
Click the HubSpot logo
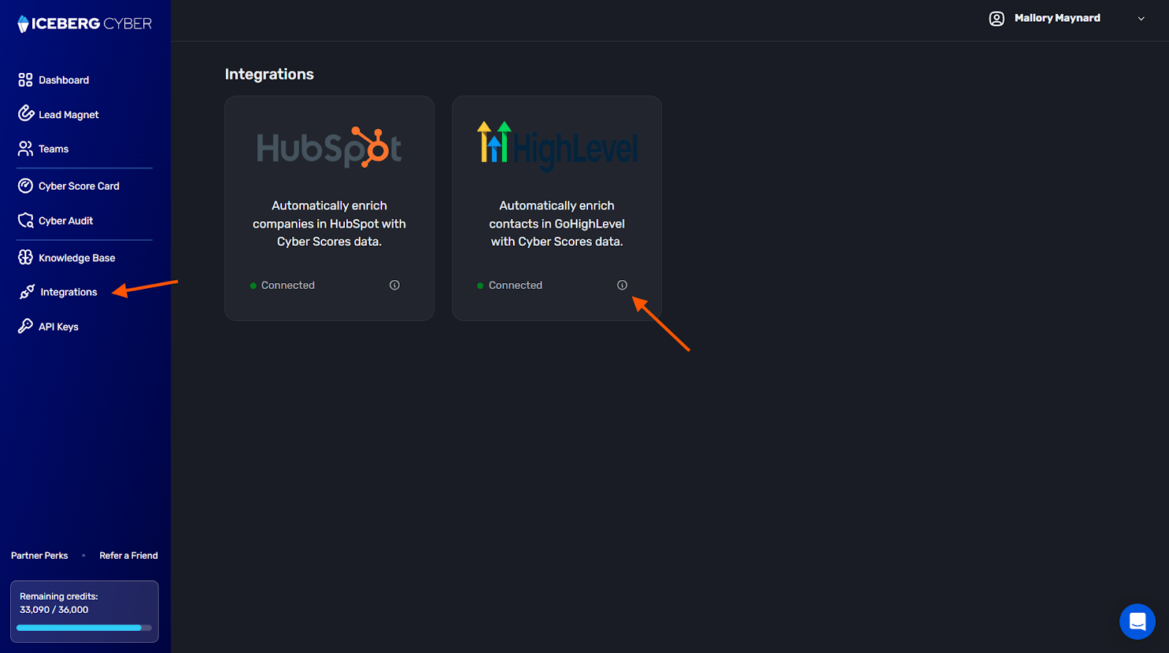tap(329, 148)
